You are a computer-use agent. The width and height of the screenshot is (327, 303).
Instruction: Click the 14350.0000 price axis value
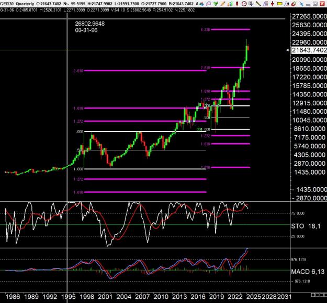(309, 94)
